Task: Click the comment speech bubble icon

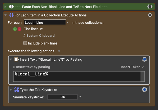Action: tap(11, 7)
